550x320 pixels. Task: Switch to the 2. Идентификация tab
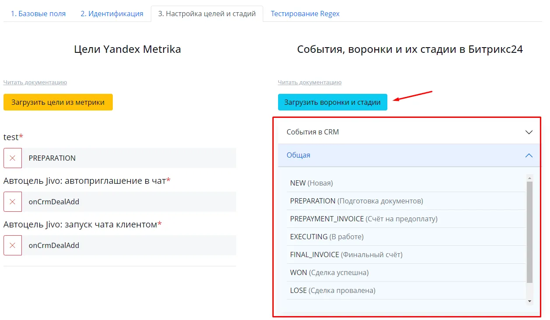[x=112, y=14]
